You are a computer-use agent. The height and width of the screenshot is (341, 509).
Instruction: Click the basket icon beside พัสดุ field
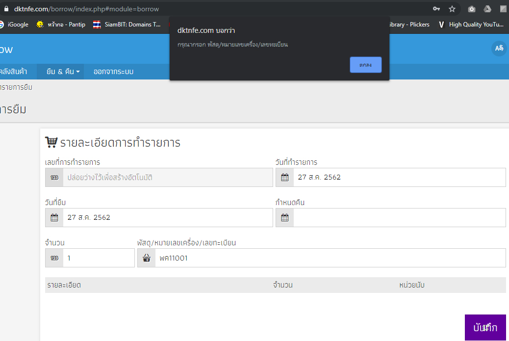[147, 258]
